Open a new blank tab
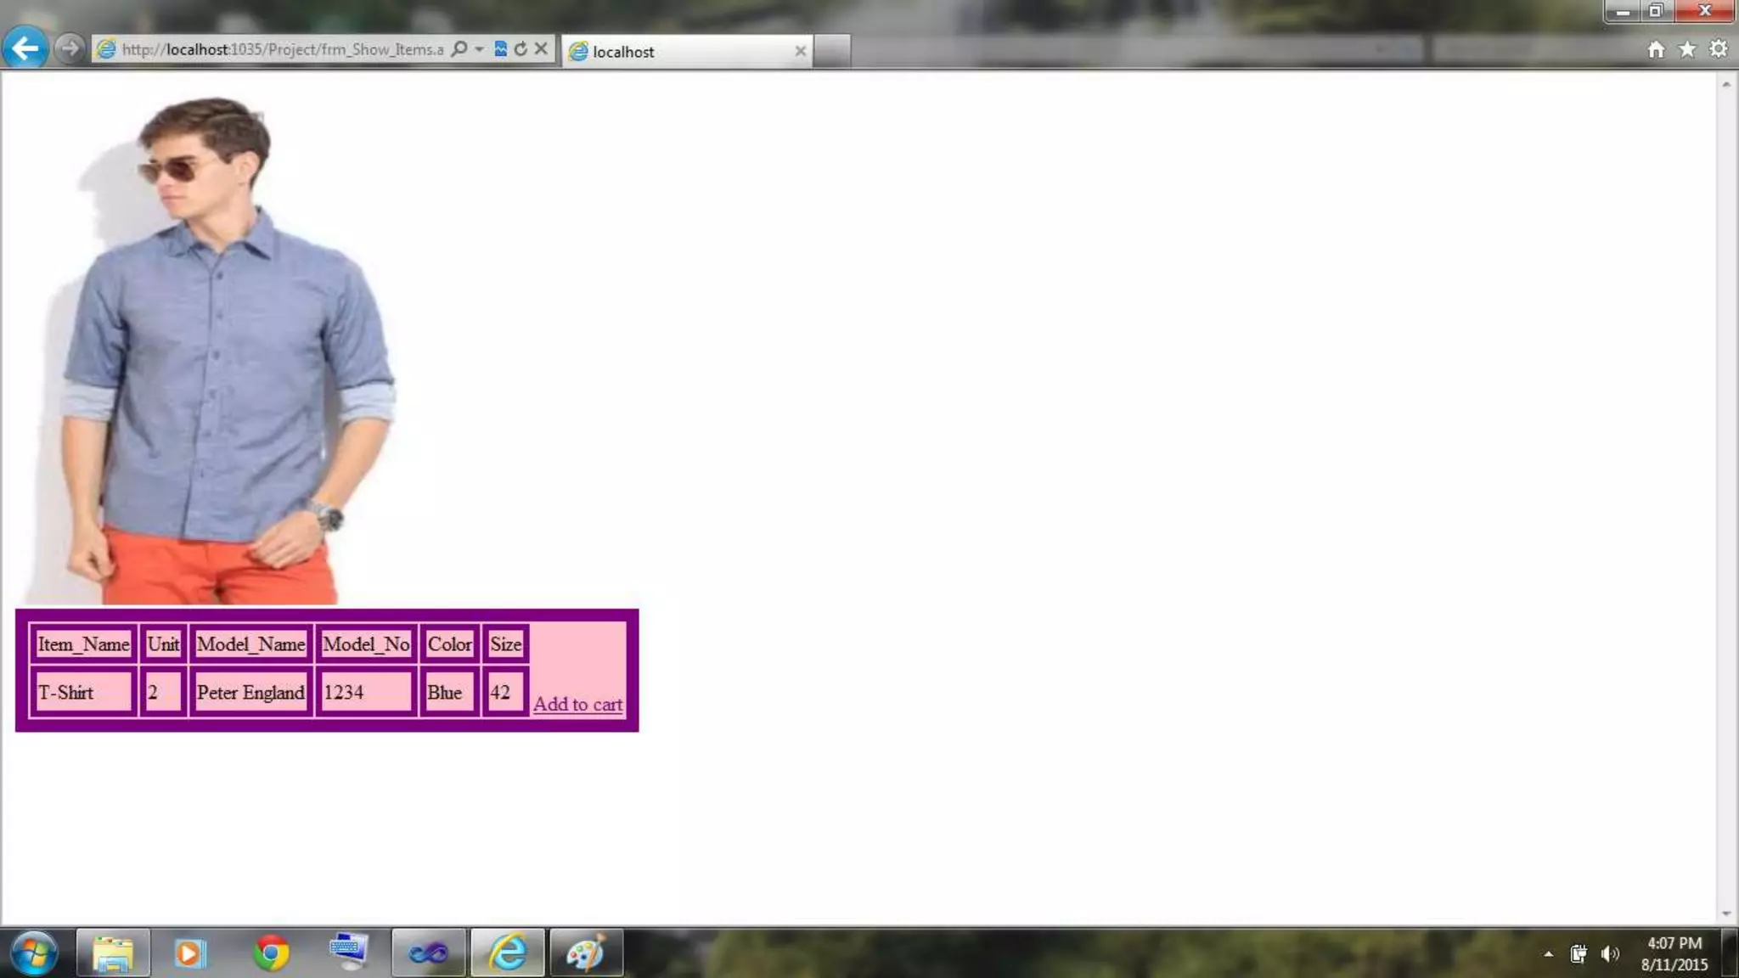 832,51
